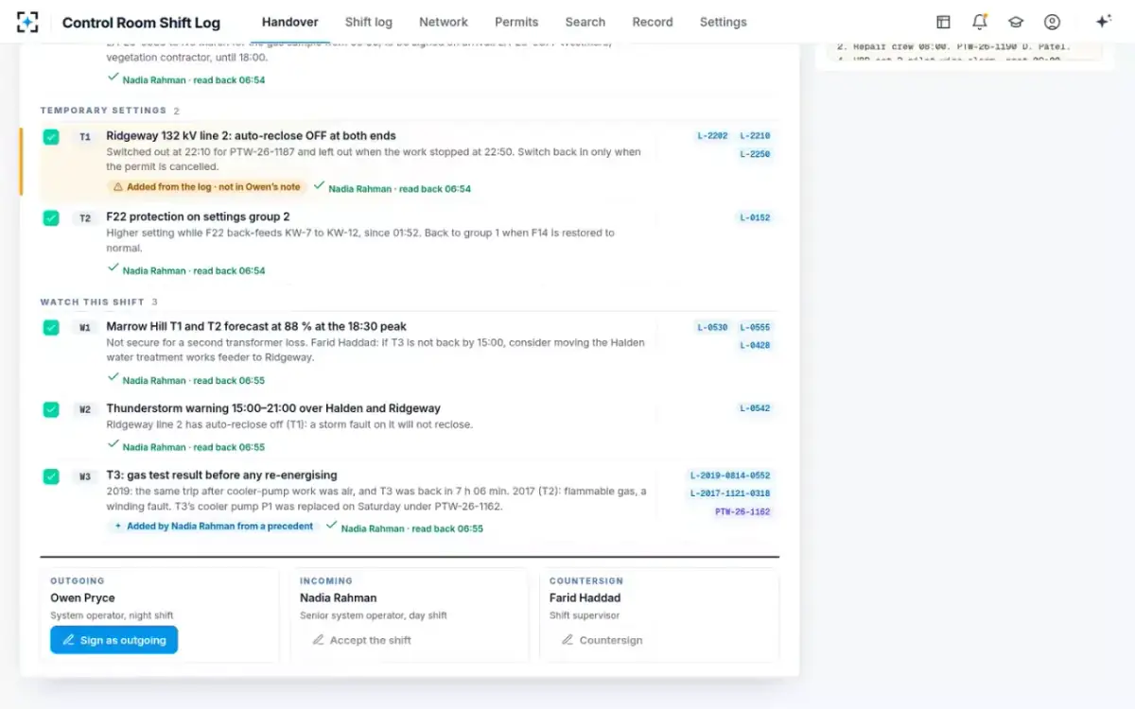Screen dimensions: 1135x709
Task: Open the user profile icon
Action: (1052, 22)
